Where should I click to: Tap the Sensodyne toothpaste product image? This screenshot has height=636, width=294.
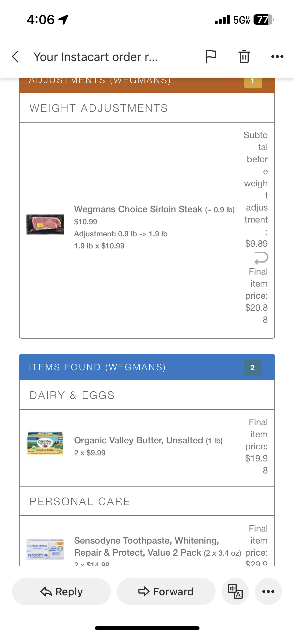(x=45, y=549)
